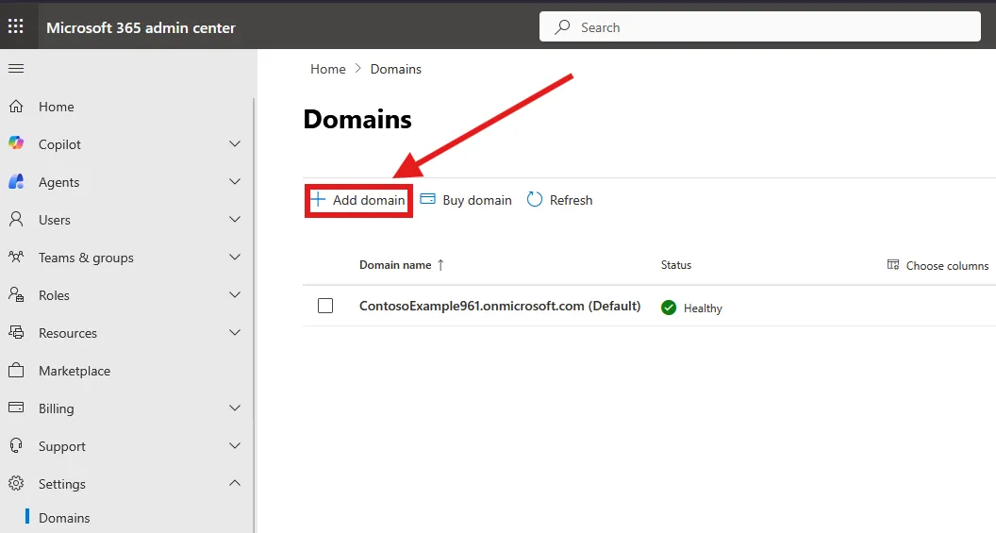
Task: Click the Choose columns table icon
Action: (x=893, y=265)
